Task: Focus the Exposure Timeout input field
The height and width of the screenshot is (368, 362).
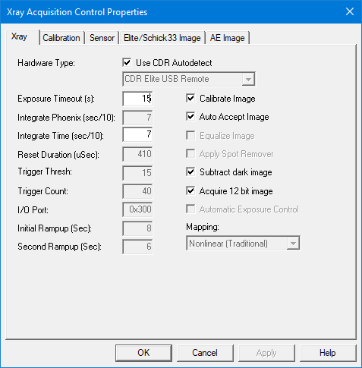Action: point(137,99)
